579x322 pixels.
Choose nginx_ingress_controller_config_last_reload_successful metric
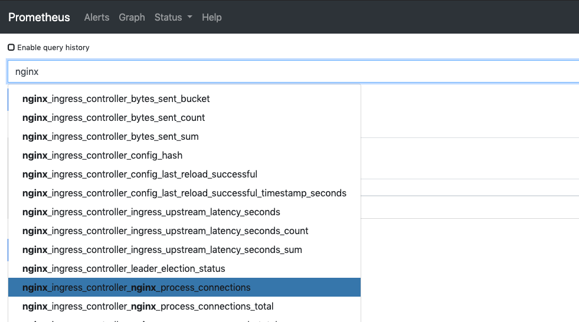pos(140,174)
